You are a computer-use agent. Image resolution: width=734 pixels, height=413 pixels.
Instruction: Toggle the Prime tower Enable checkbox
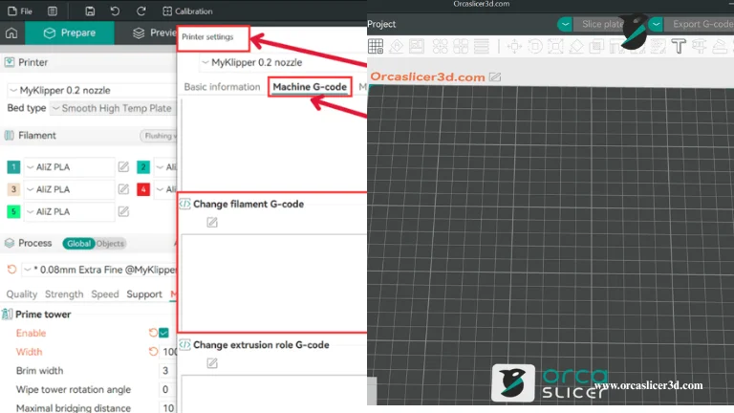tap(164, 333)
